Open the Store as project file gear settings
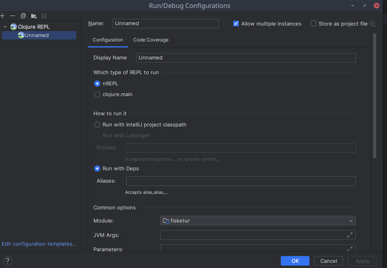Image resolution: width=387 pixels, height=268 pixels. (372, 24)
